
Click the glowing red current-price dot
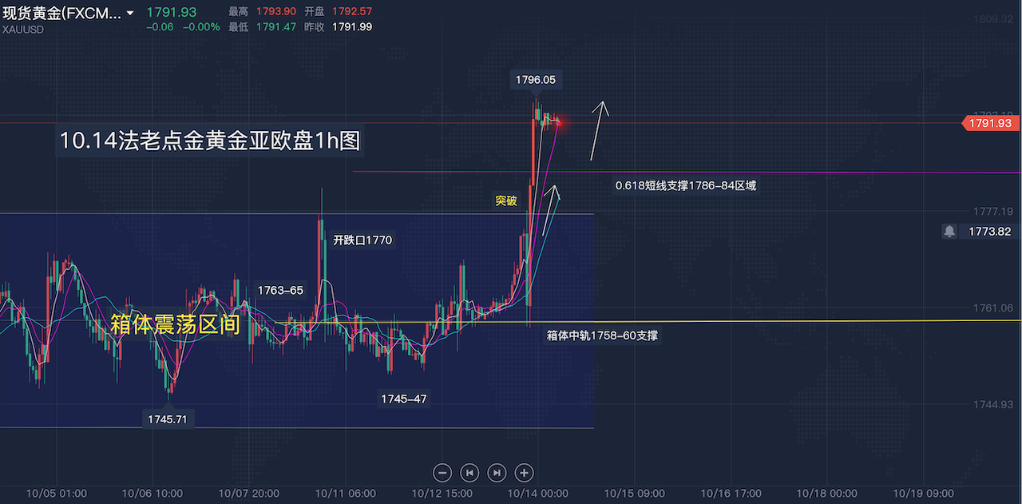coord(558,122)
